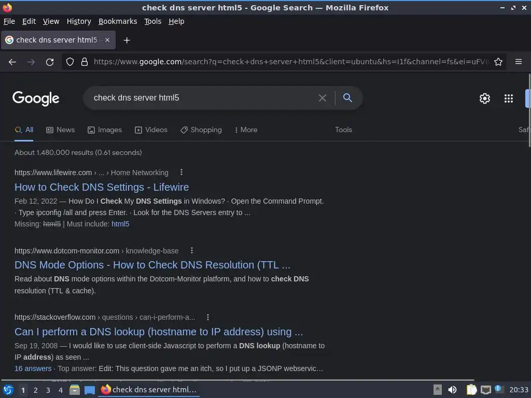Click the URL address bar

point(291,62)
